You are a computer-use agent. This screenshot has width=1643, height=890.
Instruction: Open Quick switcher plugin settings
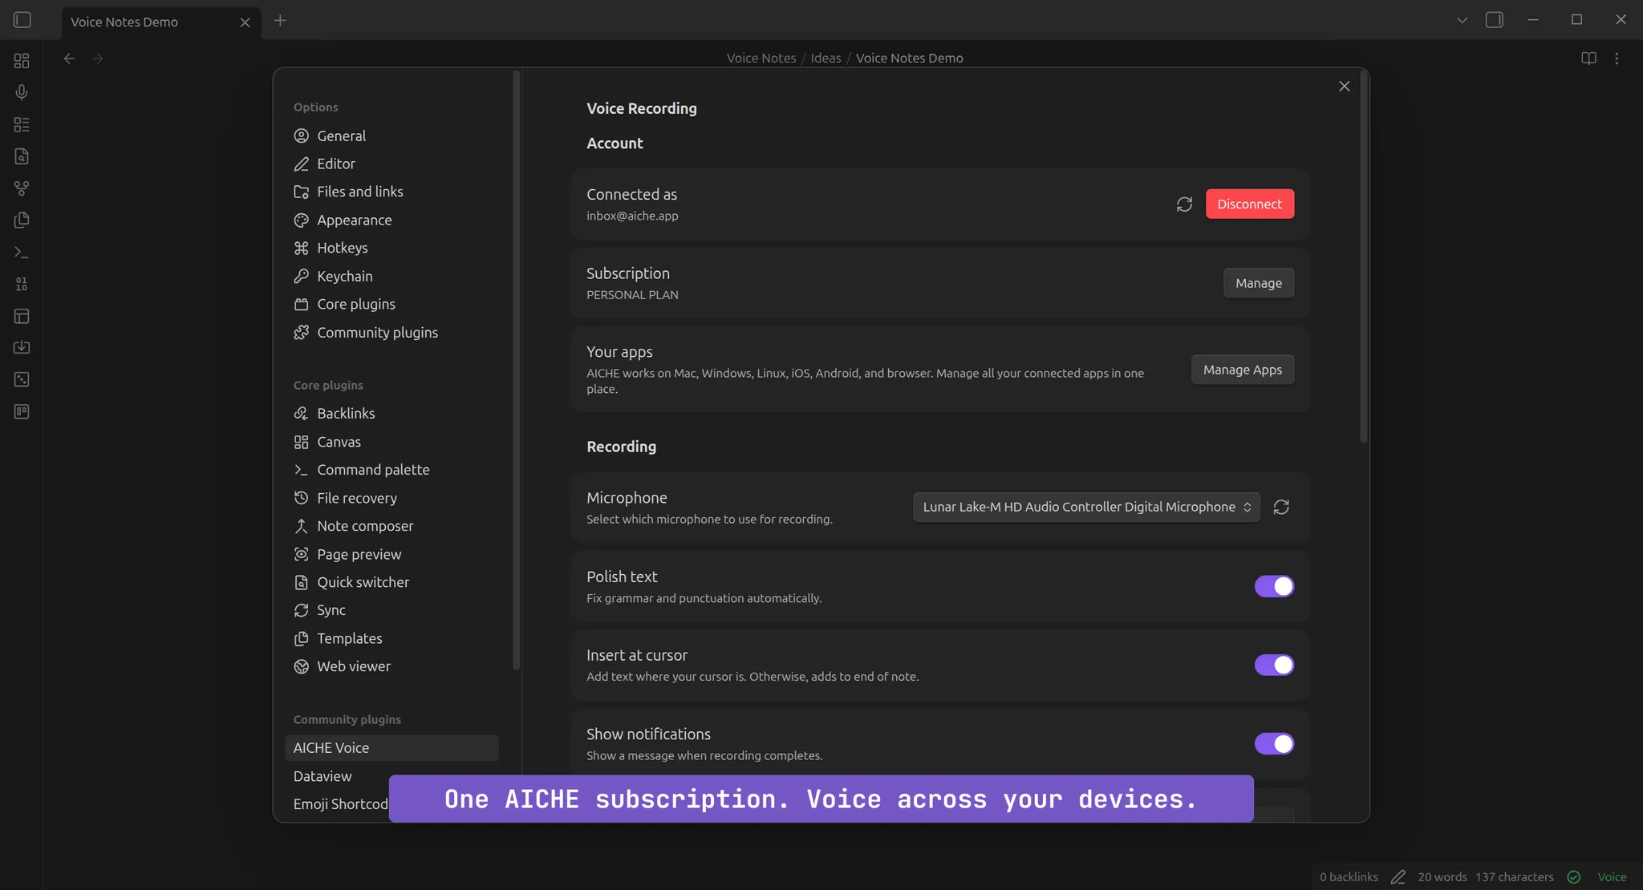(x=391, y=582)
